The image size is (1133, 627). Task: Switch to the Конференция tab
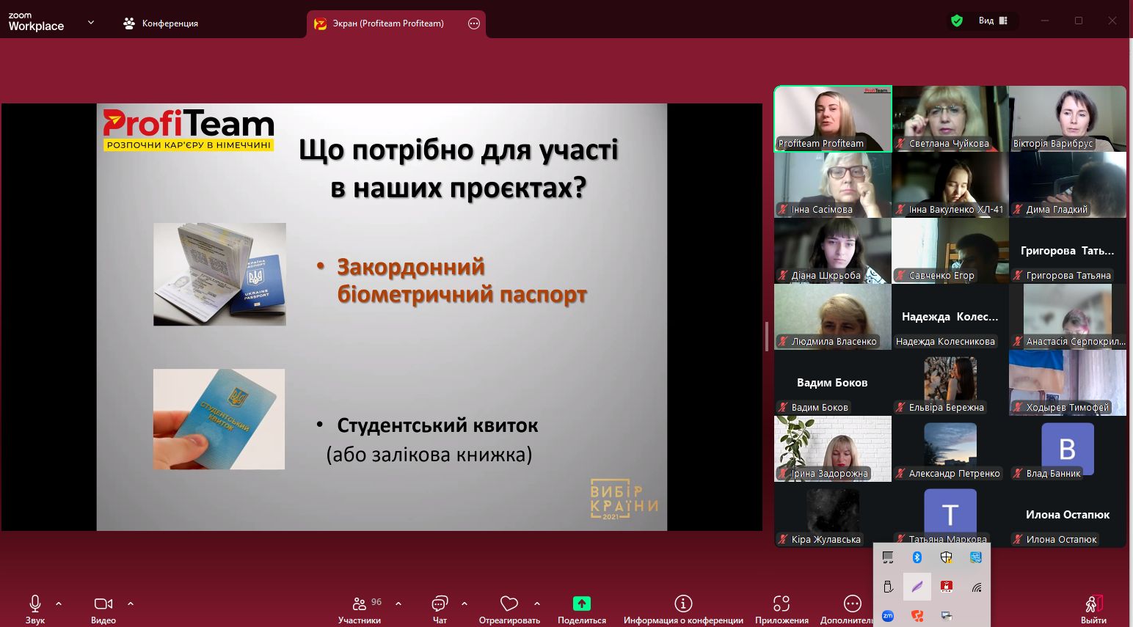coord(161,23)
